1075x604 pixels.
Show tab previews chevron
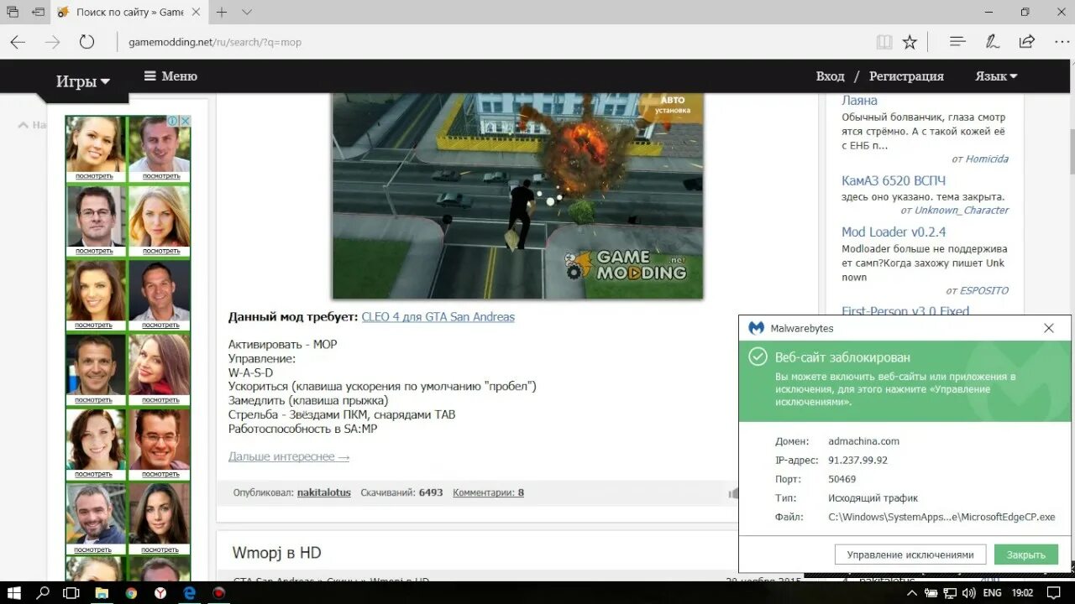(247, 12)
